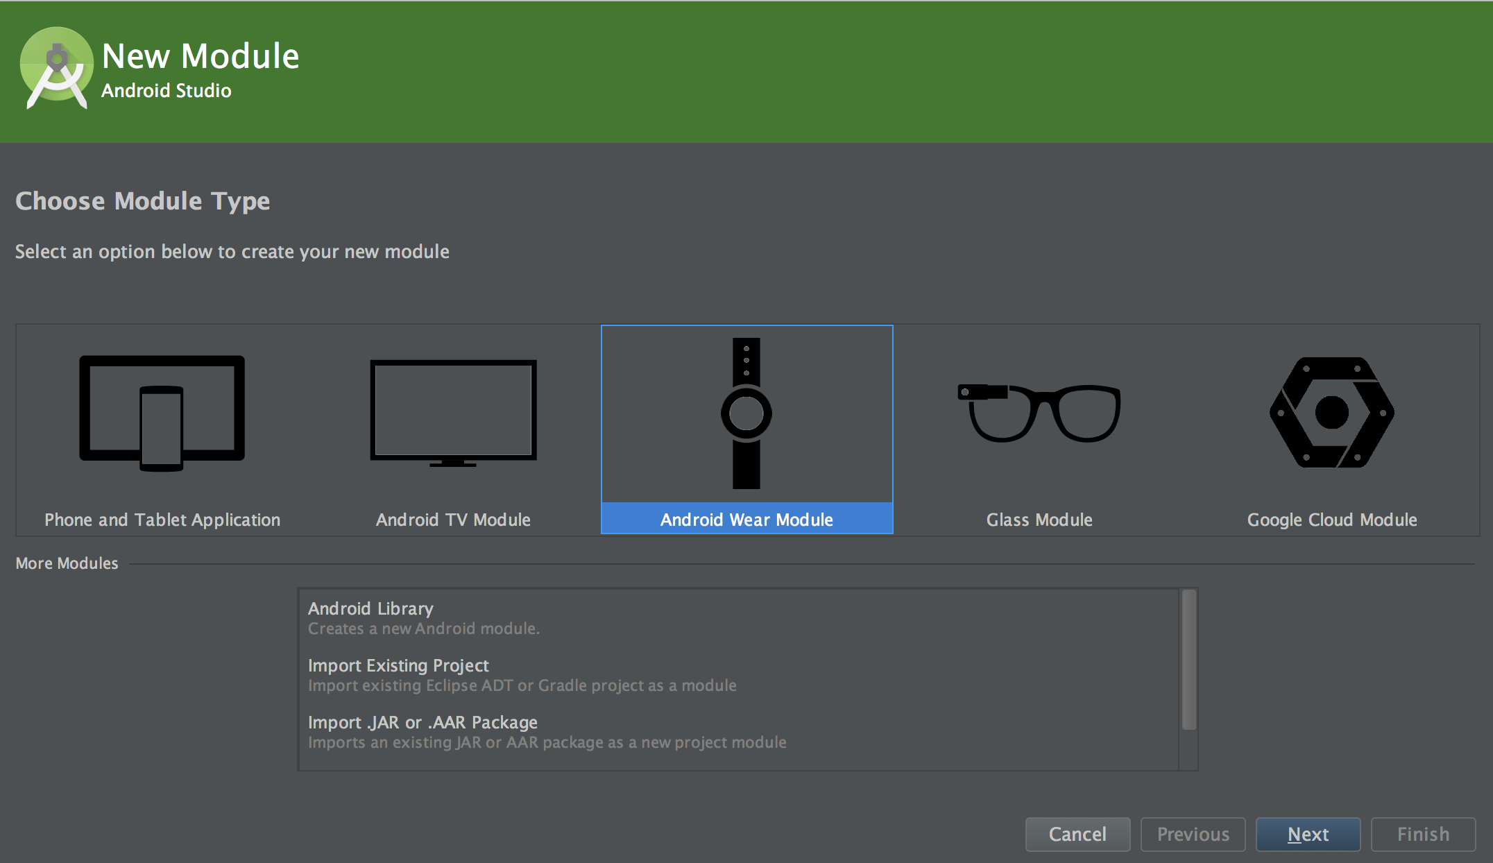This screenshot has width=1493, height=863.
Task: Click the Android TV Module label
Action: coord(453,520)
